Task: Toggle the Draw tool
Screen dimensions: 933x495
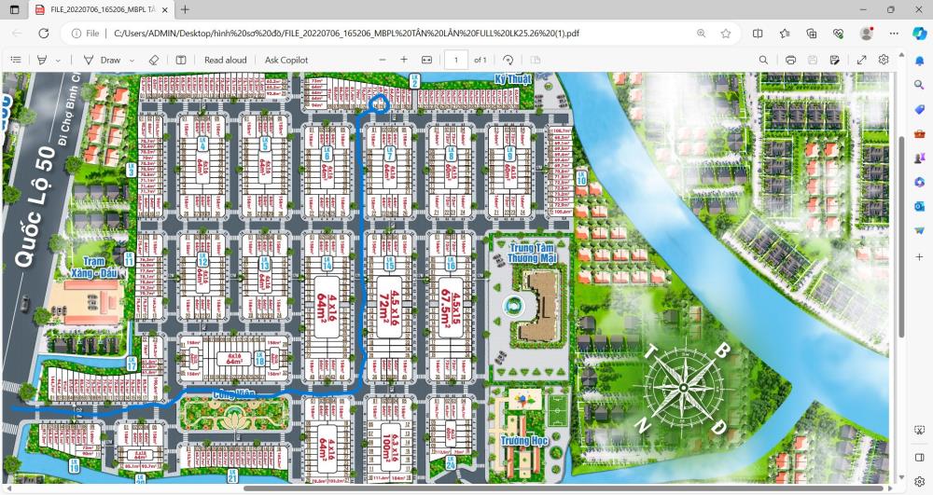Action: click(103, 60)
